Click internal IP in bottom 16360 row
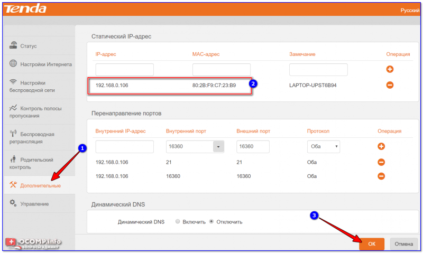The image size is (423, 253). pos(112,176)
